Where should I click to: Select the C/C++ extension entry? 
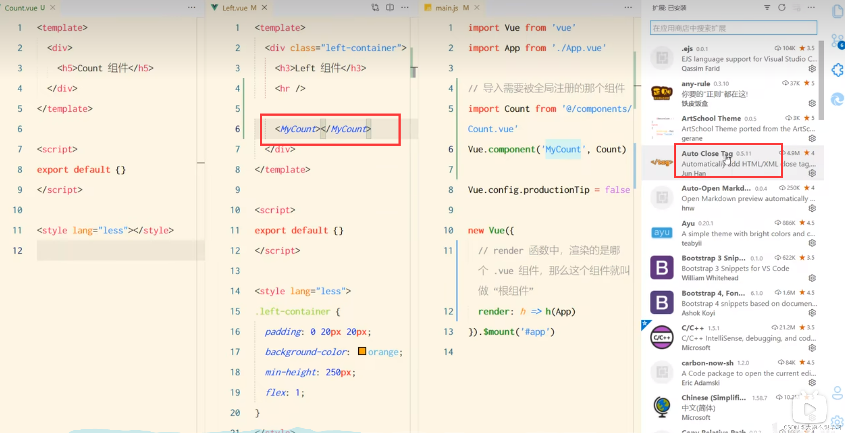(733, 338)
